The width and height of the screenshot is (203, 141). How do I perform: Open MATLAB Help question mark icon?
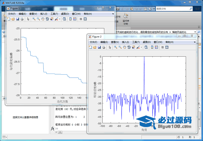point(150,9)
